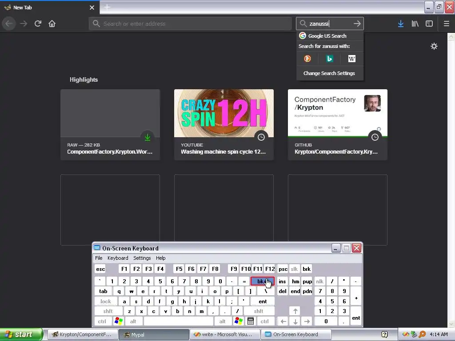The height and width of the screenshot is (341, 455).
Task: Click the page vertical scrollbar up arrow
Action: 451,36
